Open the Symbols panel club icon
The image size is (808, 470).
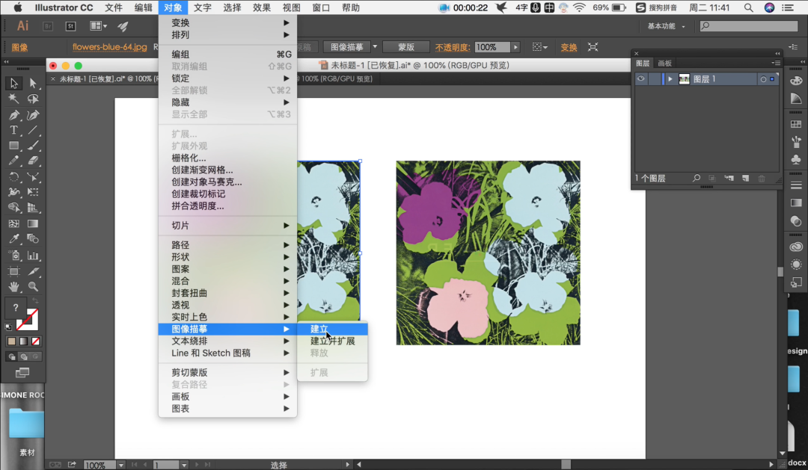[x=796, y=159]
